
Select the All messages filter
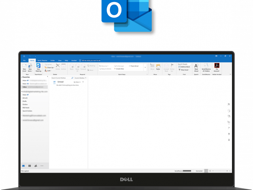(x=55, y=82)
